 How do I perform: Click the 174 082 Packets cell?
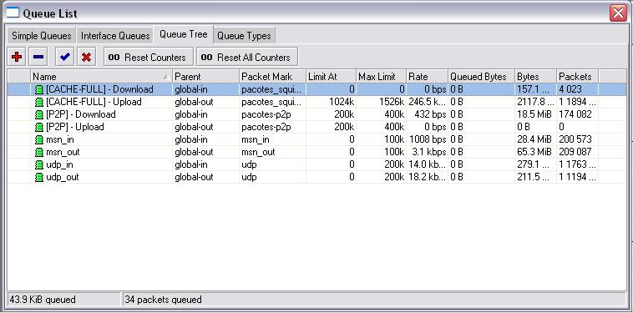click(x=575, y=114)
